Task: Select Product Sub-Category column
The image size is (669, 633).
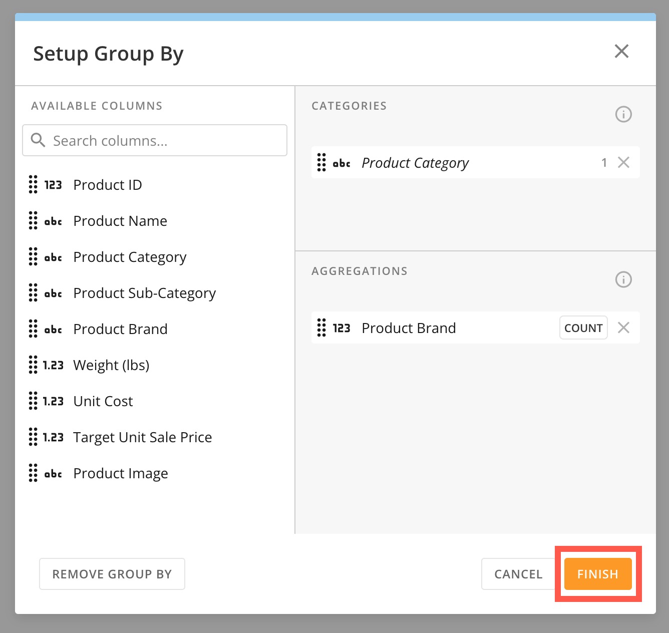Action: click(144, 293)
